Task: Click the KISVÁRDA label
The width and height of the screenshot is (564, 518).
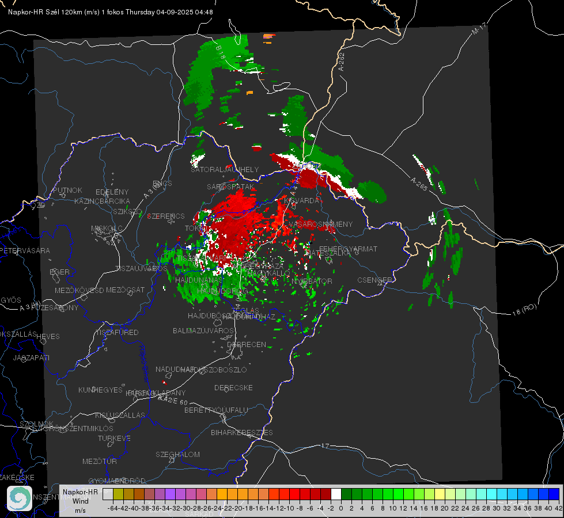Action: (302, 200)
